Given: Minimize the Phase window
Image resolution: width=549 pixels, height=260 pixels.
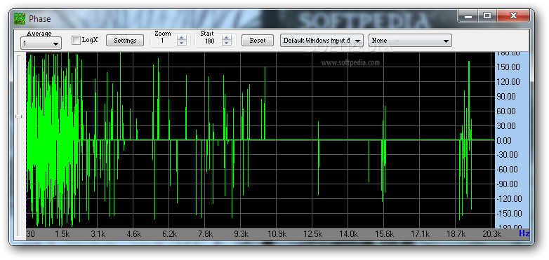Looking at the screenshot, I should point(468,15).
